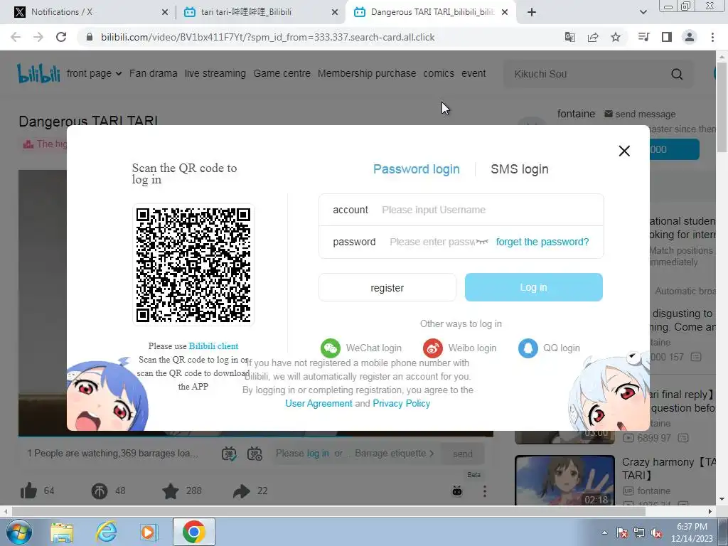This screenshot has height=546, width=728.
Task: Expand Barrage etiquette chevron
Action: pos(432,453)
